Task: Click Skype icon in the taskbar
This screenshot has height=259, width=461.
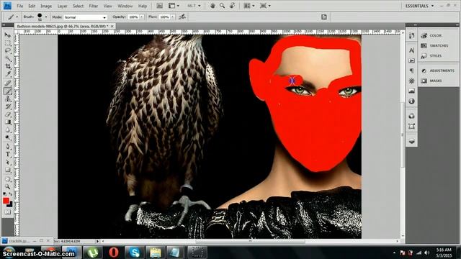Action: [135, 253]
